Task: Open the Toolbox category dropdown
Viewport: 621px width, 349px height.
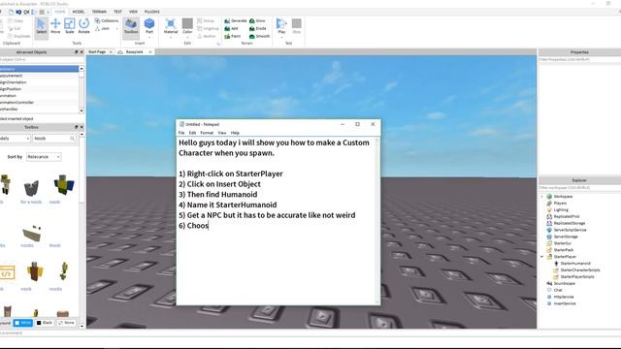Action: click(x=15, y=139)
